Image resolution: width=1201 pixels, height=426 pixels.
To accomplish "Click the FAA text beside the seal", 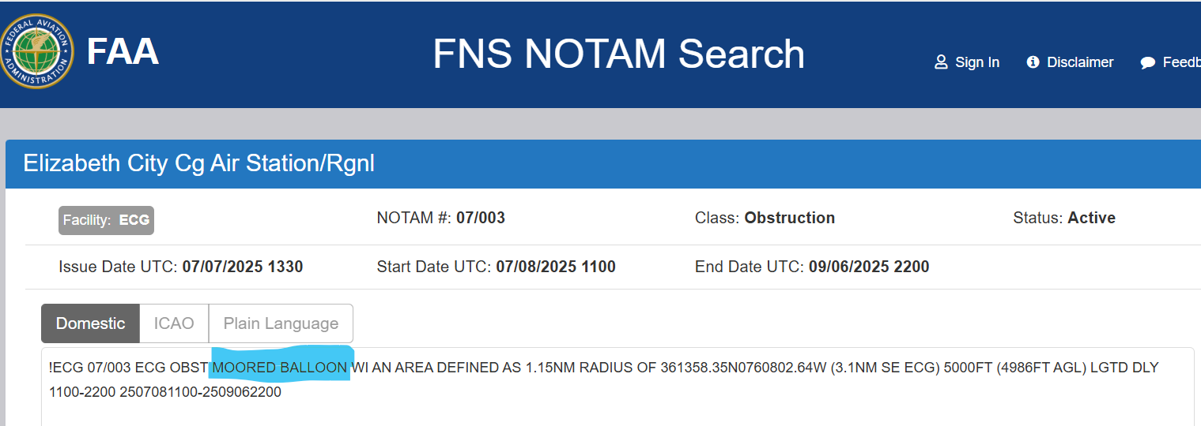I will click(x=123, y=52).
